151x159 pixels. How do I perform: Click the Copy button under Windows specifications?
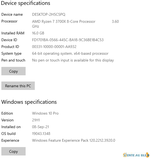[x=13, y=151]
